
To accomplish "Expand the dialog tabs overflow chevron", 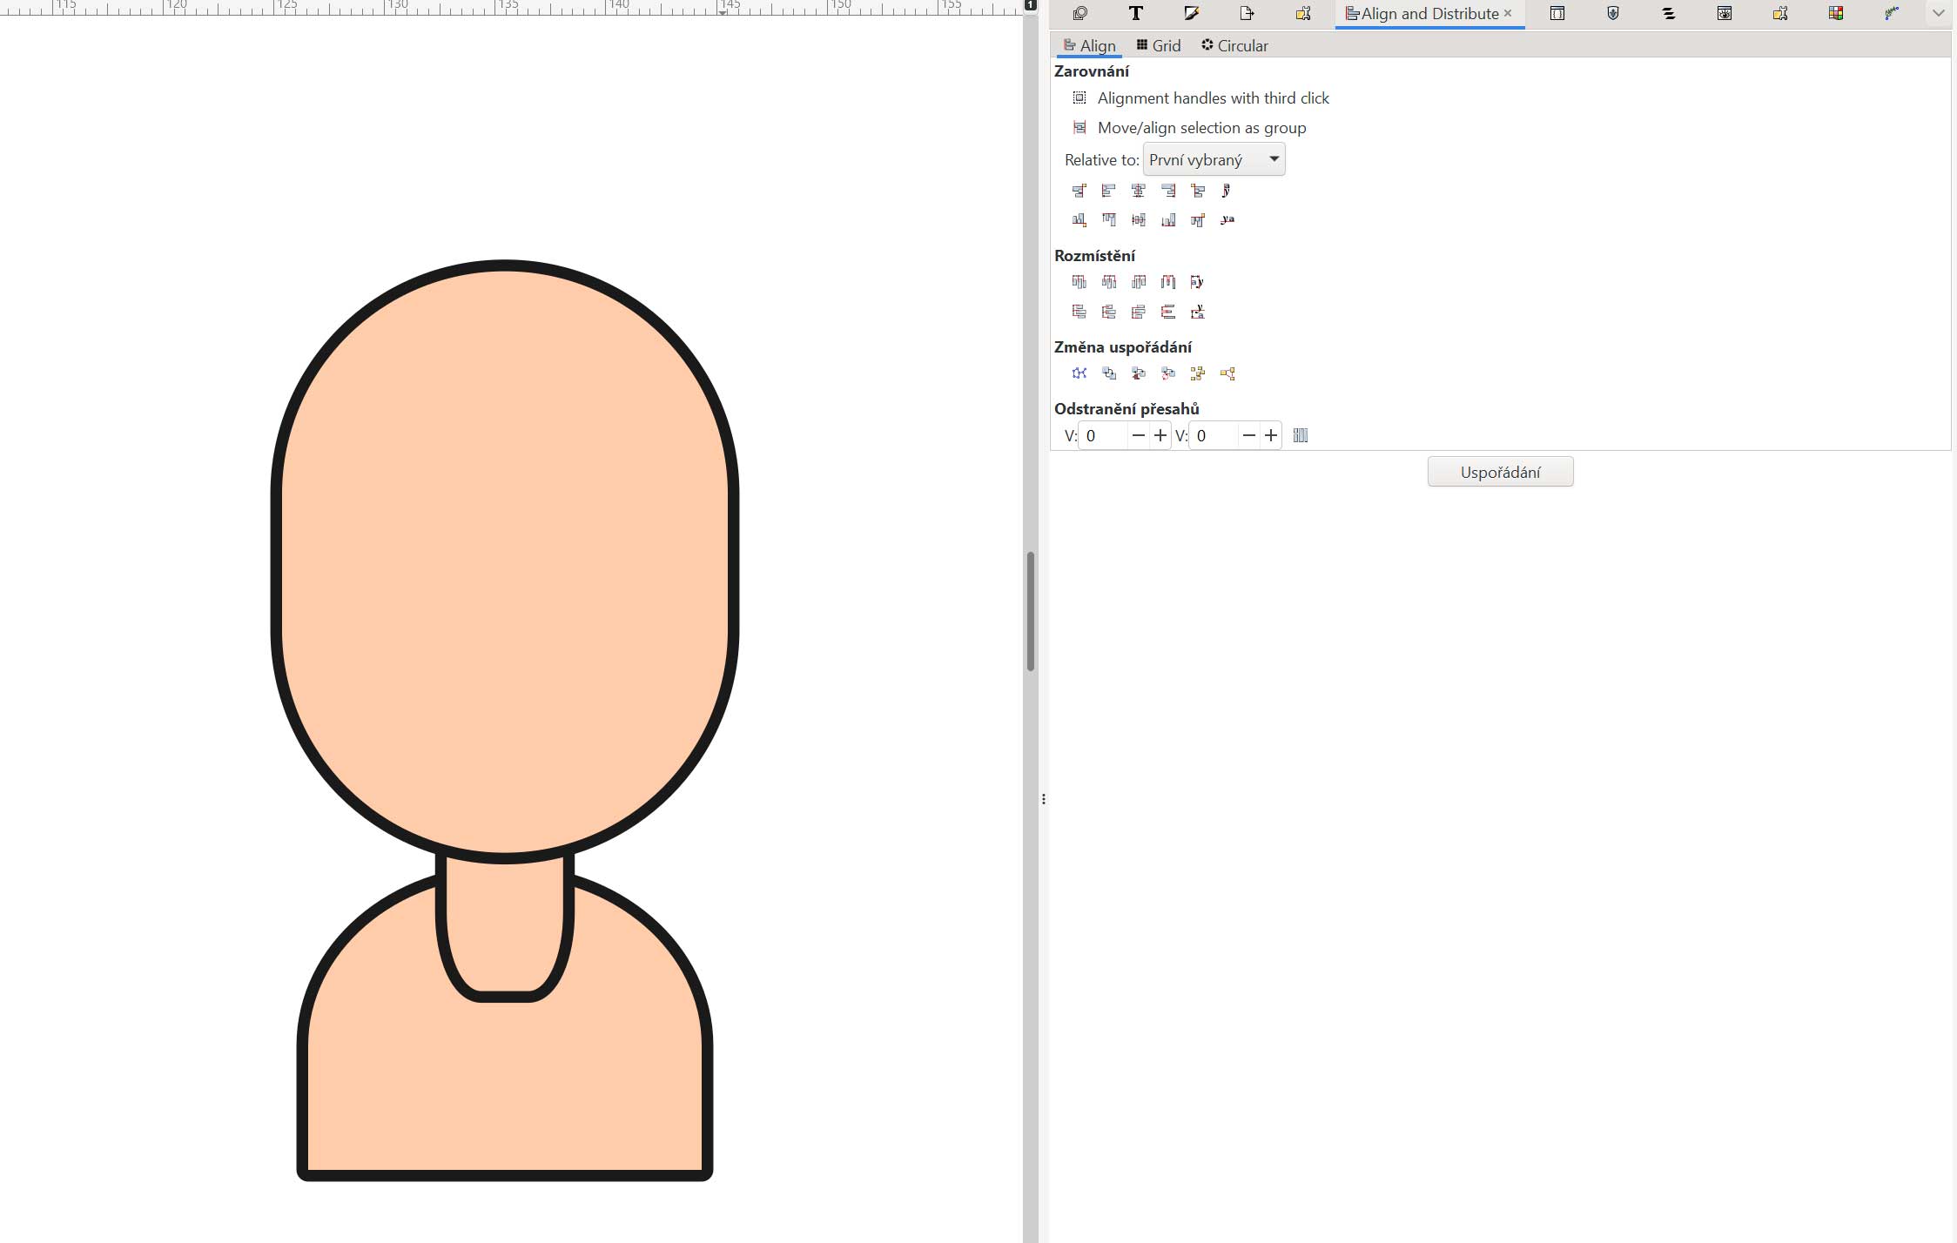I will coord(1938,14).
